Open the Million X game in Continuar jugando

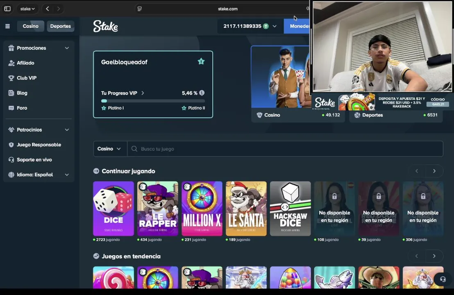202,209
